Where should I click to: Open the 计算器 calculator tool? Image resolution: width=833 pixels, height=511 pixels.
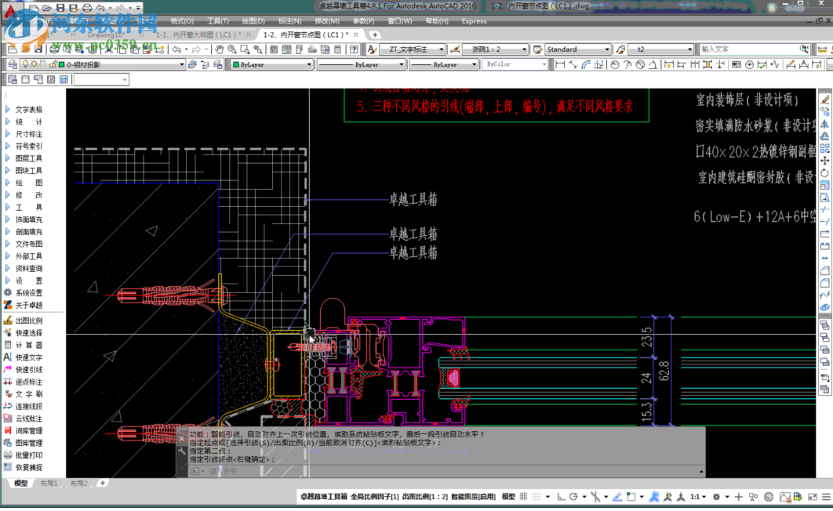[x=28, y=345]
